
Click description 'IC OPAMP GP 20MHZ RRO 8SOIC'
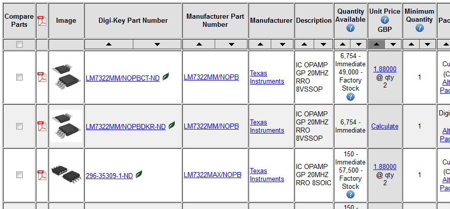click(314, 175)
